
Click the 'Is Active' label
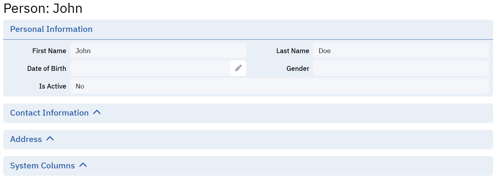coord(52,86)
